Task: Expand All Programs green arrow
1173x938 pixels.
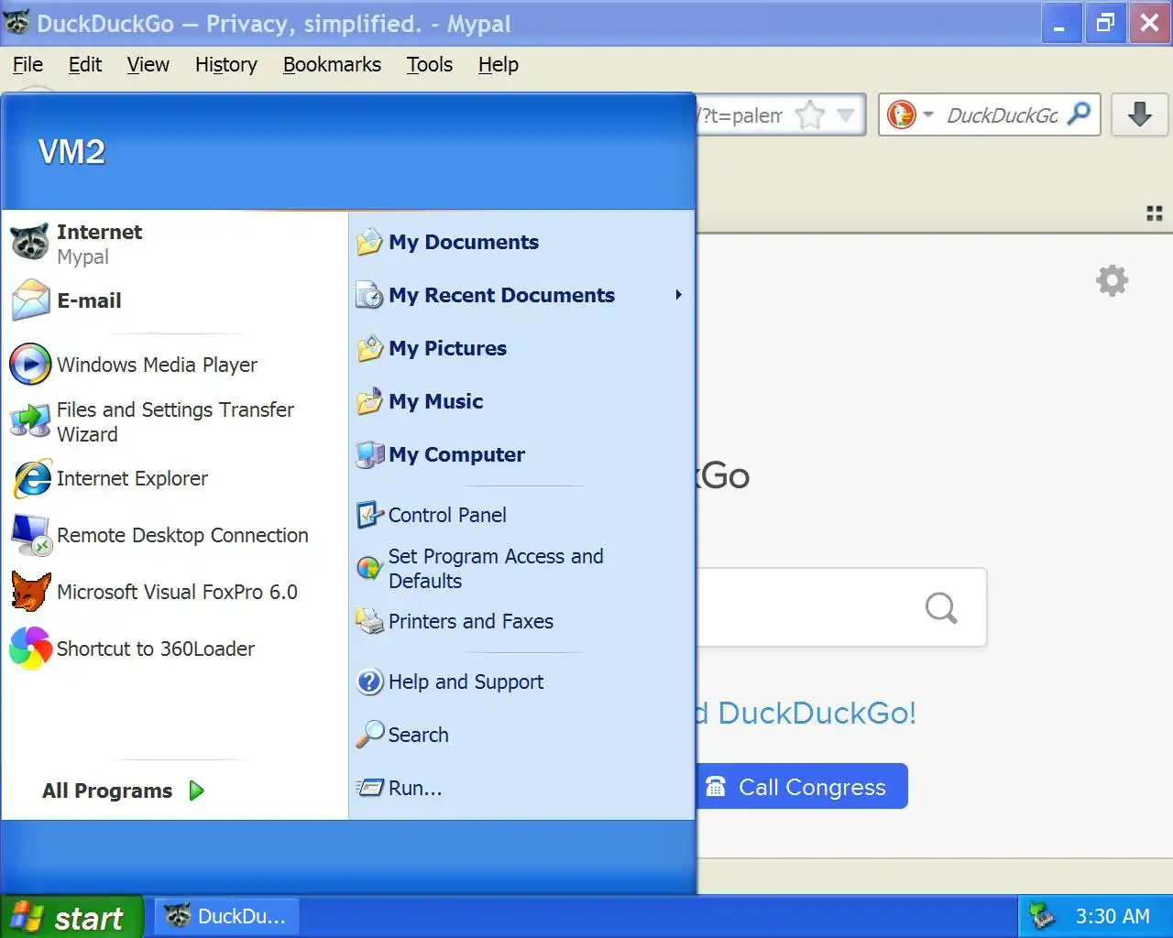Action: coord(196,791)
